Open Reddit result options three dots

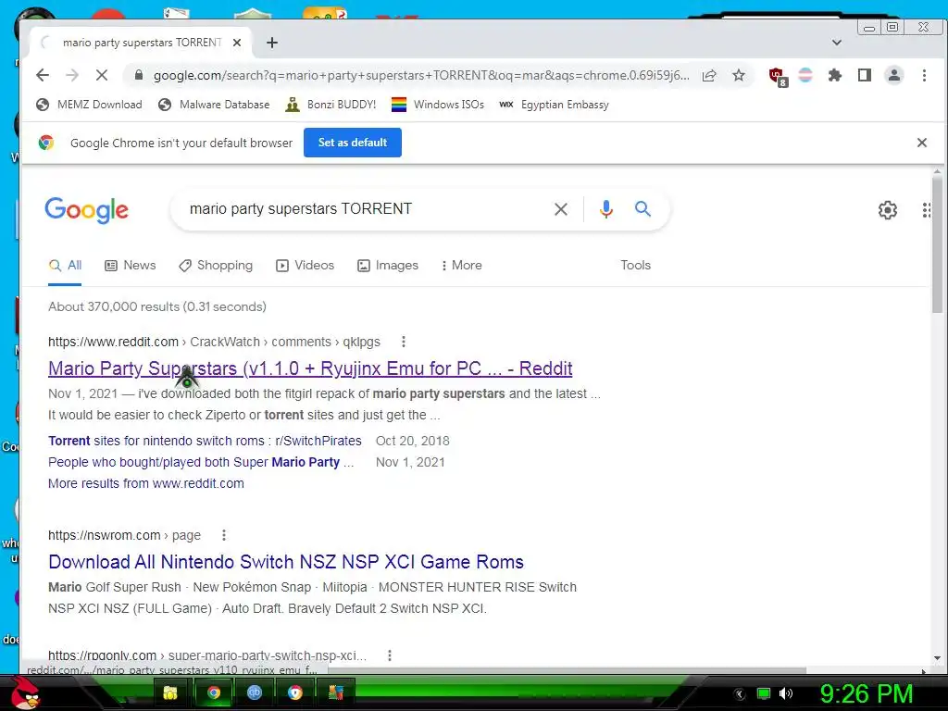click(404, 342)
